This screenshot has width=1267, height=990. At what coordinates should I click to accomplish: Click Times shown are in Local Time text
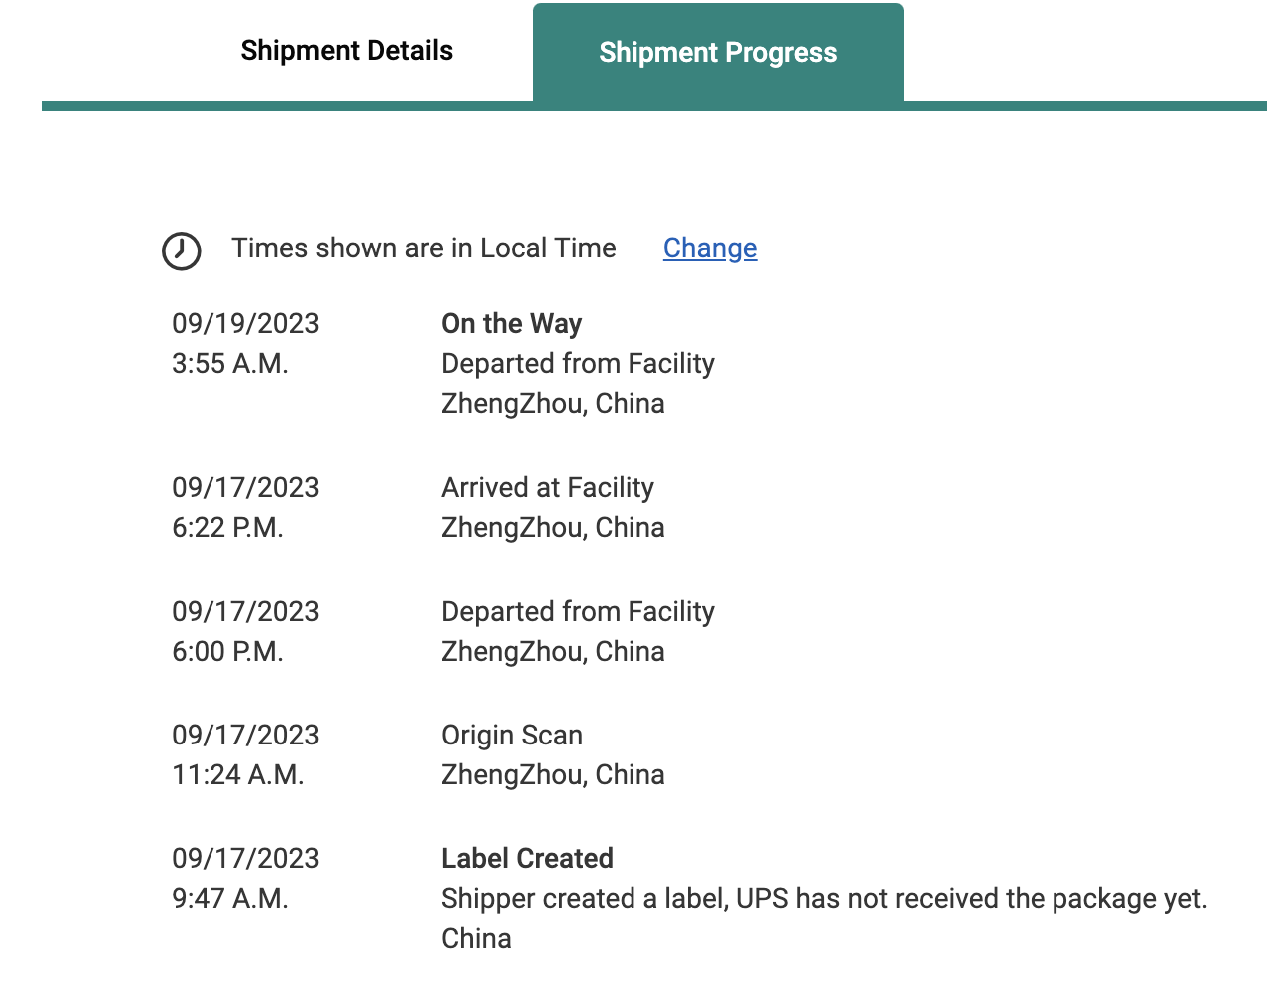(424, 248)
